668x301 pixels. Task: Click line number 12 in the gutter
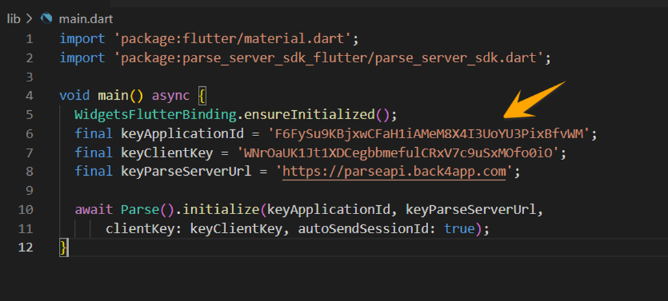25,247
